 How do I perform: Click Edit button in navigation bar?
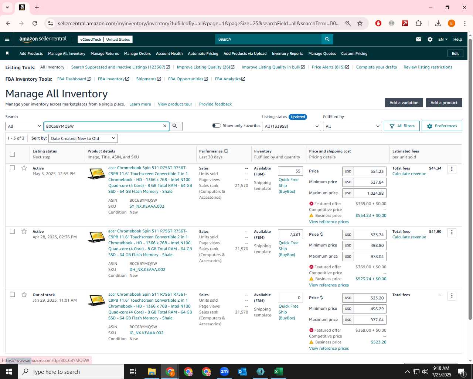pyautogui.click(x=455, y=54)
